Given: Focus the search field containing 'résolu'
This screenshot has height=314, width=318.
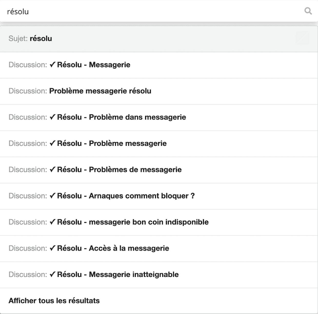Looking at the screenshot, I should pos(154,11).
